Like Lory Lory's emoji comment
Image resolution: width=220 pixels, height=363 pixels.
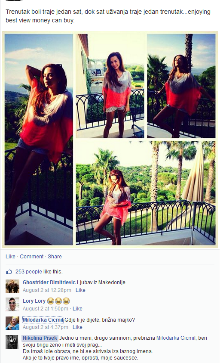(77, 309)
